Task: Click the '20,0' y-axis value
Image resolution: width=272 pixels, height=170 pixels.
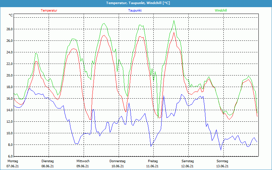Action: (10, 75)
